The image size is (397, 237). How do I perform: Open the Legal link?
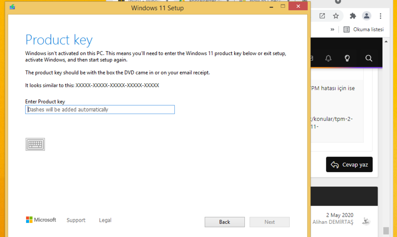tap(105, 220)
